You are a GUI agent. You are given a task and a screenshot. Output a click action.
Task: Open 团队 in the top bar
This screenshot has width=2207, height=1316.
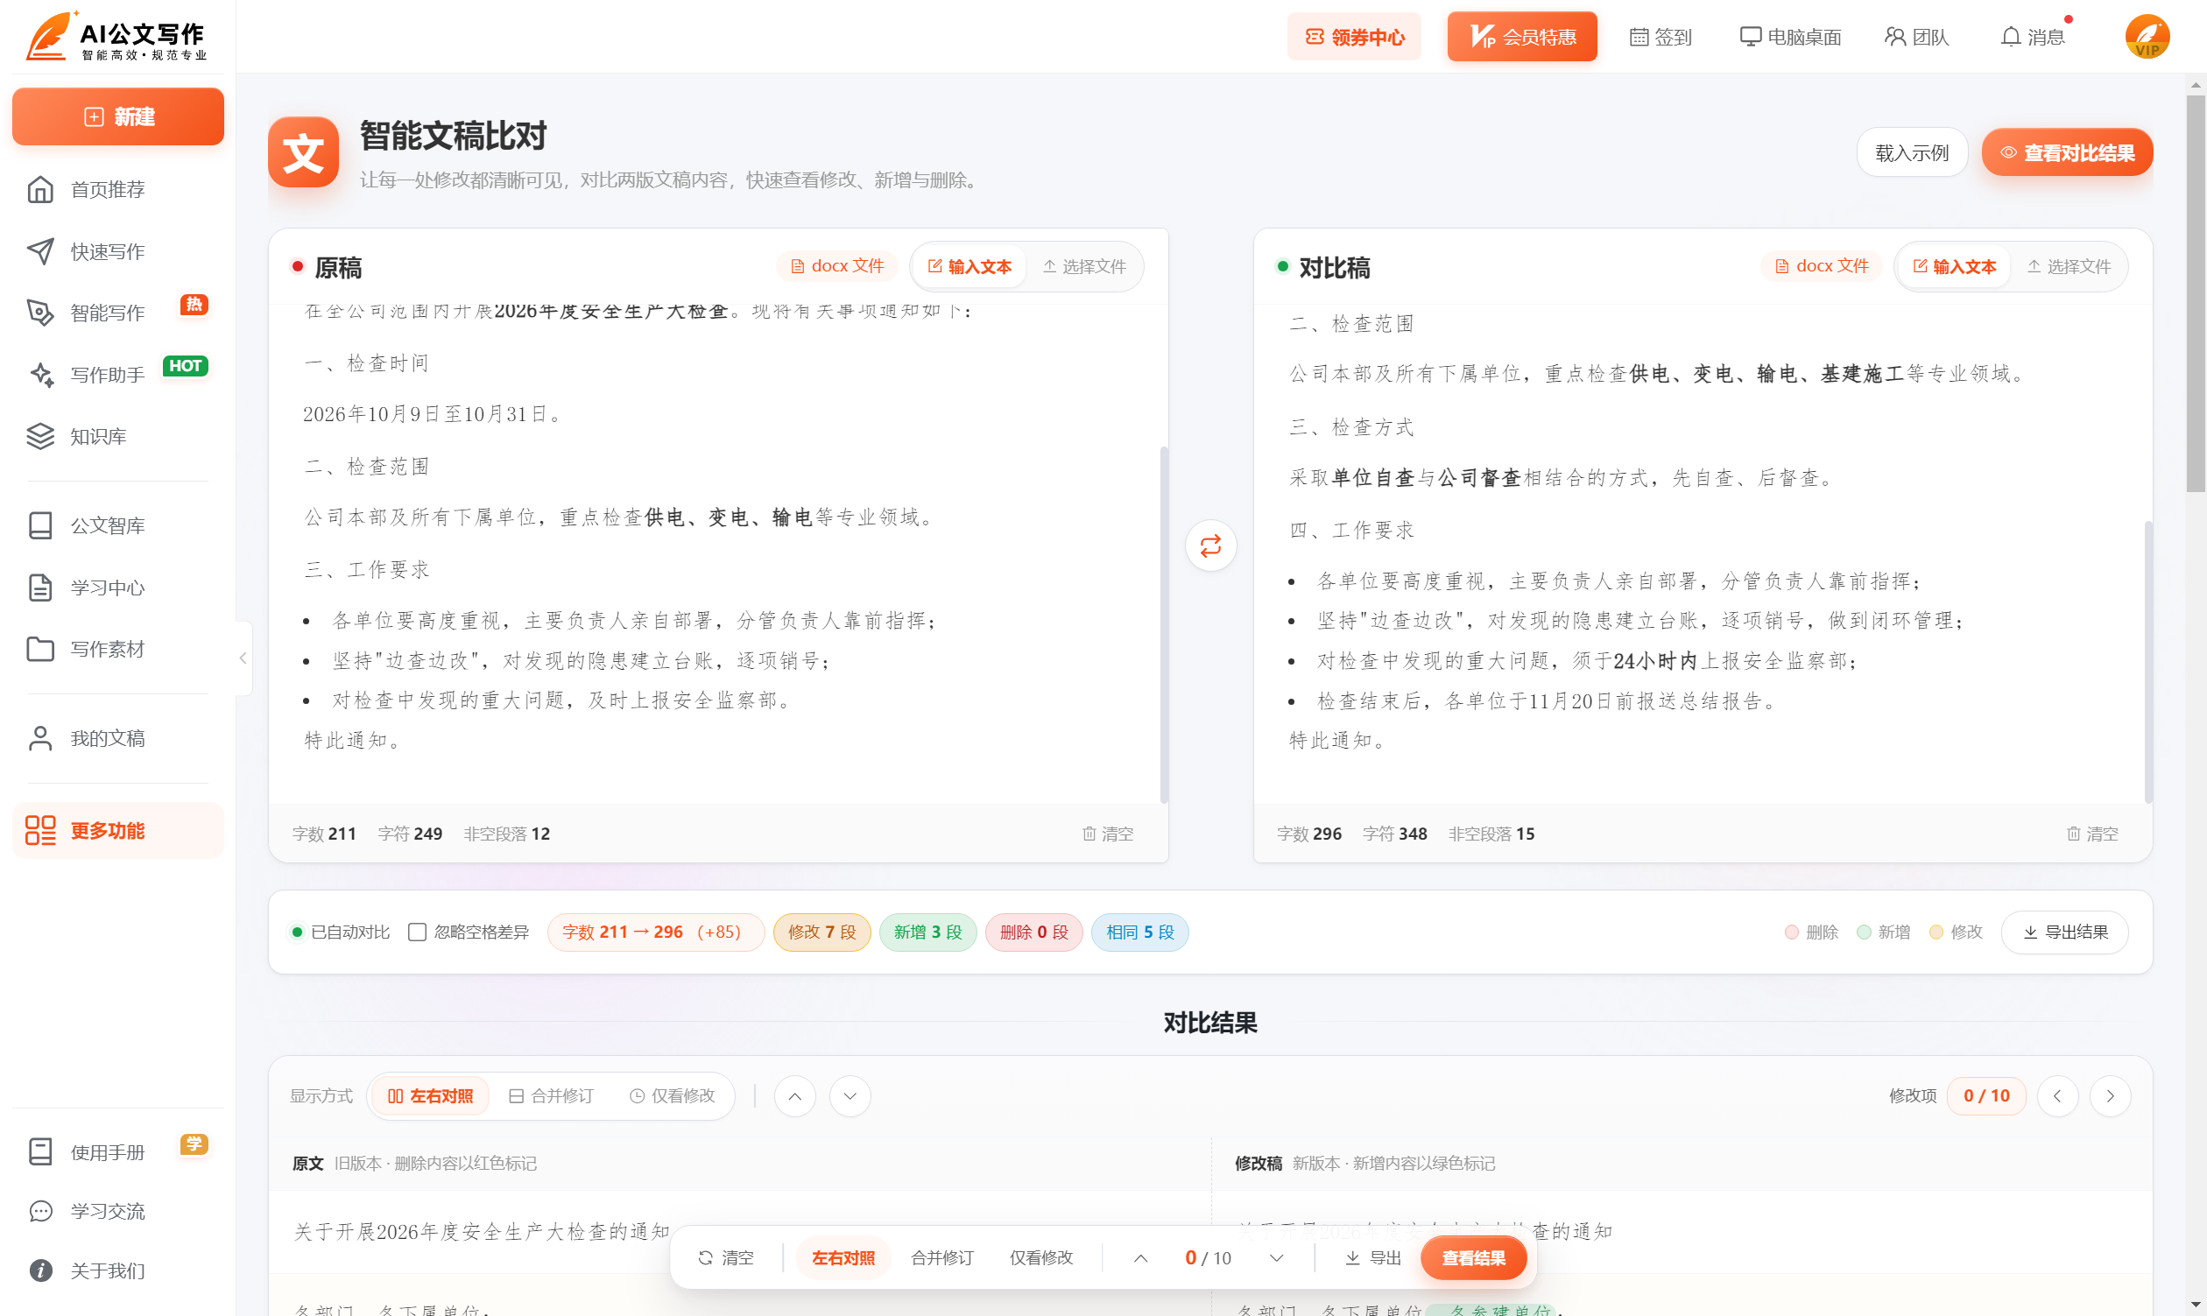[1916, 37]
